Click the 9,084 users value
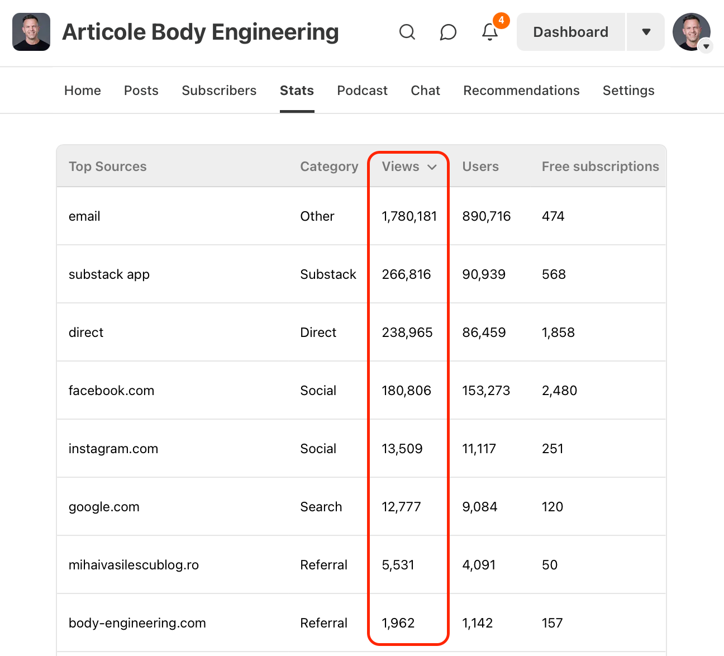 (480, 507)
